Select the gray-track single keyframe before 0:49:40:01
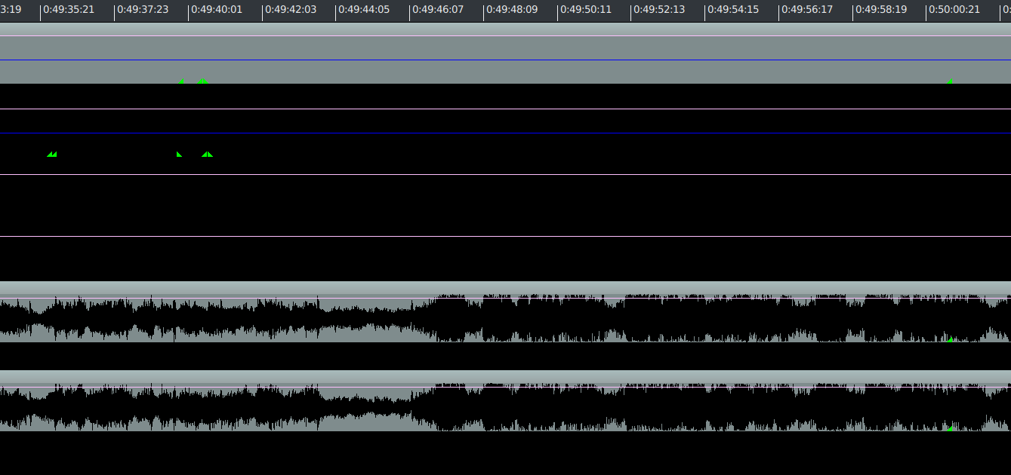Image resolution: width=1011 pixels, height=475 pixels. [x=181, y=81]
